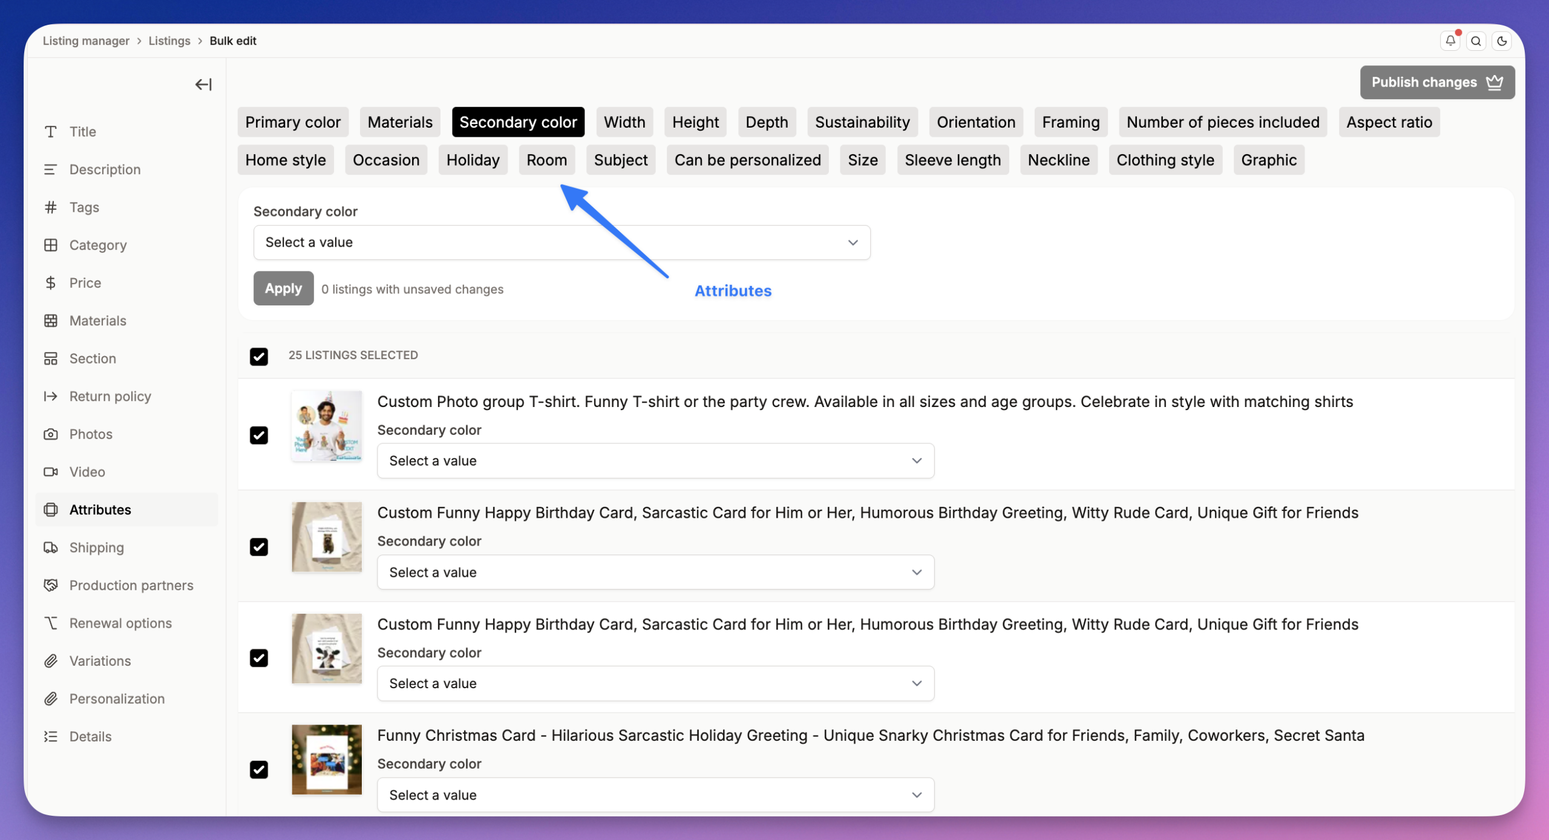Select the Secondary color attribute tab

click(x=518, y=122)
